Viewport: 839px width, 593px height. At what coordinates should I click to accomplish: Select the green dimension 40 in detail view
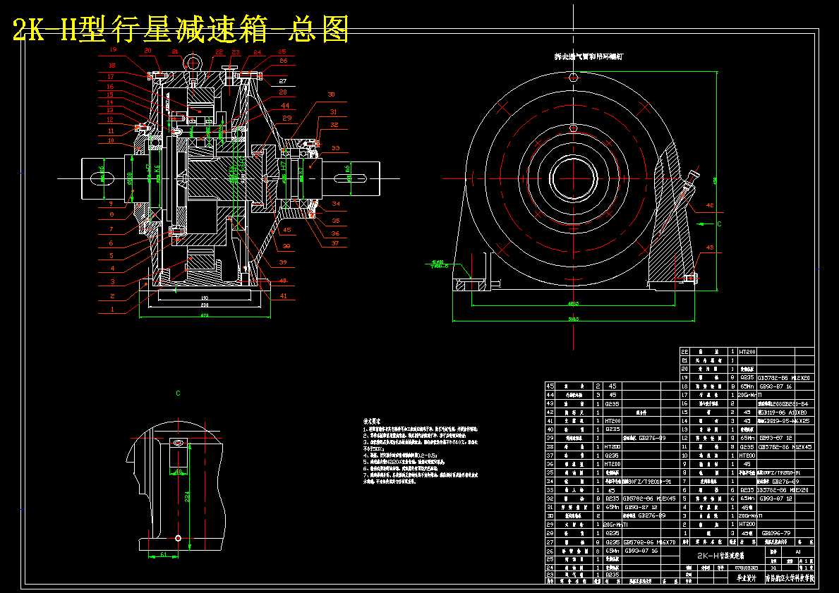(x=179, y=471)
